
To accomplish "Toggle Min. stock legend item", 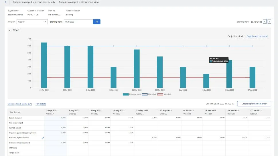I will (x=165, y=94).
